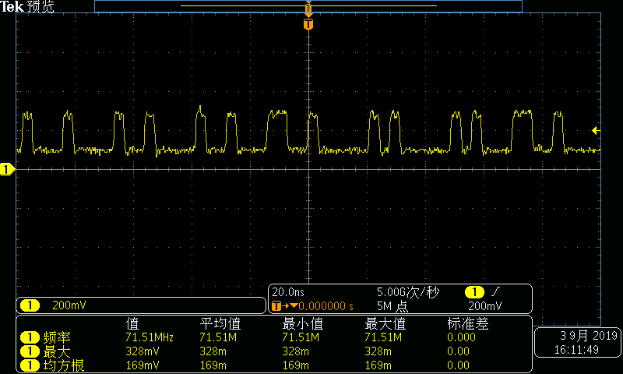
Task: Click the Tek 预览 acquisition status label
Action: [x=27, y=6]
